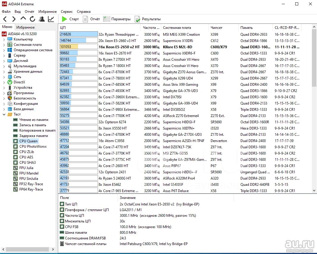The image size is (317, 254).
Task: Open Параметры in the toolbar
Action: [x=117, y=19]
